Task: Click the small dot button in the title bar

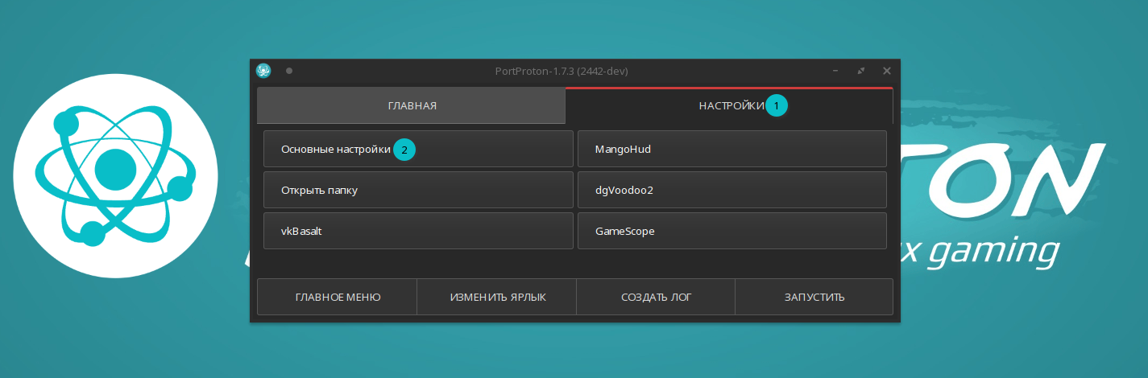Action: pyautogui.click(x=289, y=71)
